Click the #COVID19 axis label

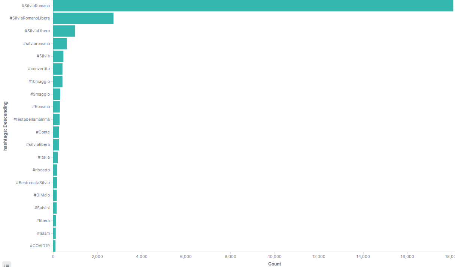click(x=40, y=246)
